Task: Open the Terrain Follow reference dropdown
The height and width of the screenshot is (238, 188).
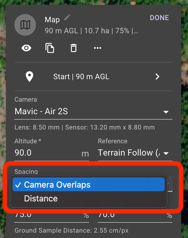Action: pyautogui.click(x=135, y=153)
